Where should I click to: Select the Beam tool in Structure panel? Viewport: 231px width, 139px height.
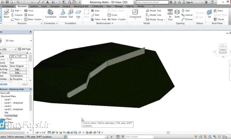click(6, 14)
